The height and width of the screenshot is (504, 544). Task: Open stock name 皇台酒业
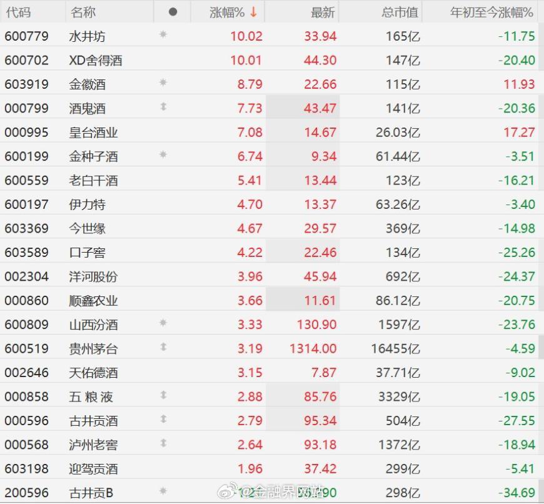point(93,133)
